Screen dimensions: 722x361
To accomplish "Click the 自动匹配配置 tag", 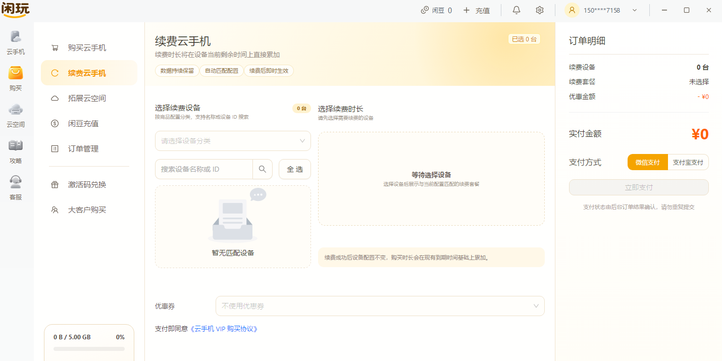I will click(222, 71).
